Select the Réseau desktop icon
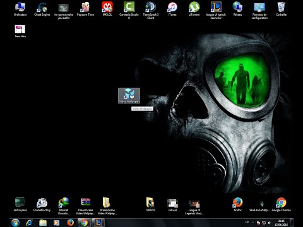The width and height of the screenshot is (303, 227). pyautogui.click(x=237, y=9)
